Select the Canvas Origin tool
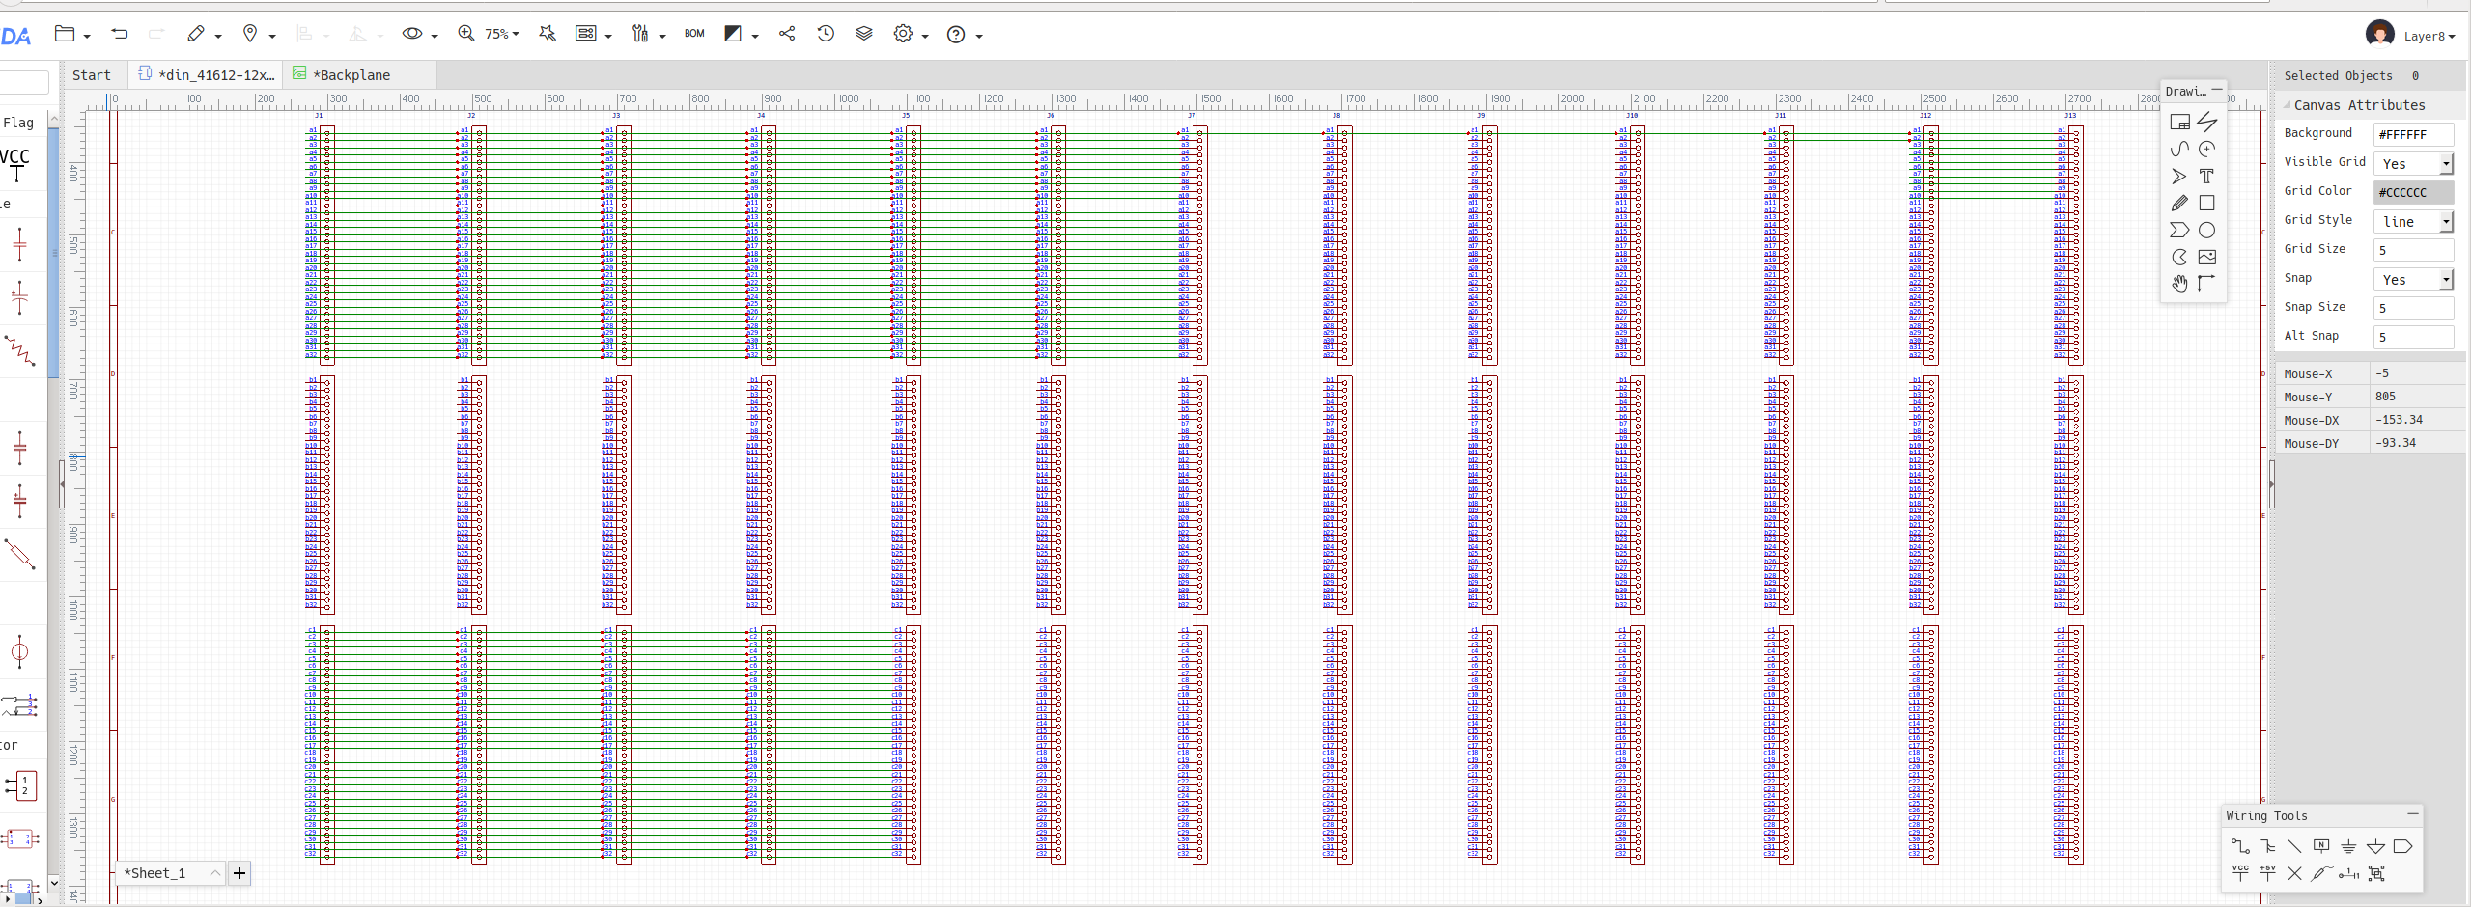The image size is (2471, 907). (x=2206, y=283)
